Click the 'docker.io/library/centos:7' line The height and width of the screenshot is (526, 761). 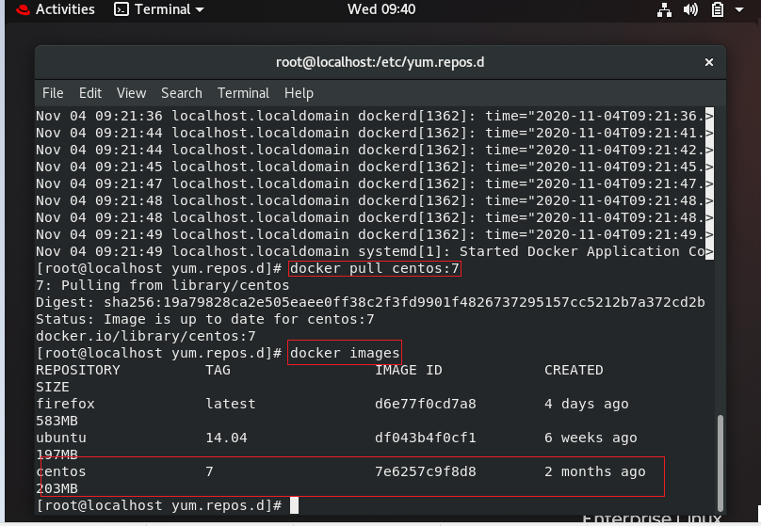point(146,336)
